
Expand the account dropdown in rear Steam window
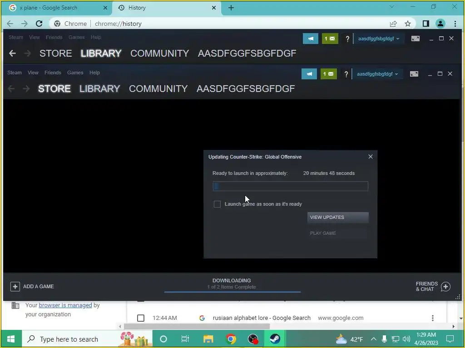(x=379, y=39)
